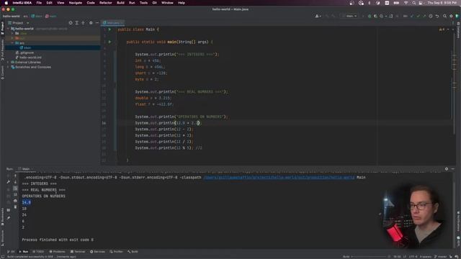This screenshot has height=259, width=461.
Task: Click Search Everywhere magnifier in toolbar
Action: [444, 16]
